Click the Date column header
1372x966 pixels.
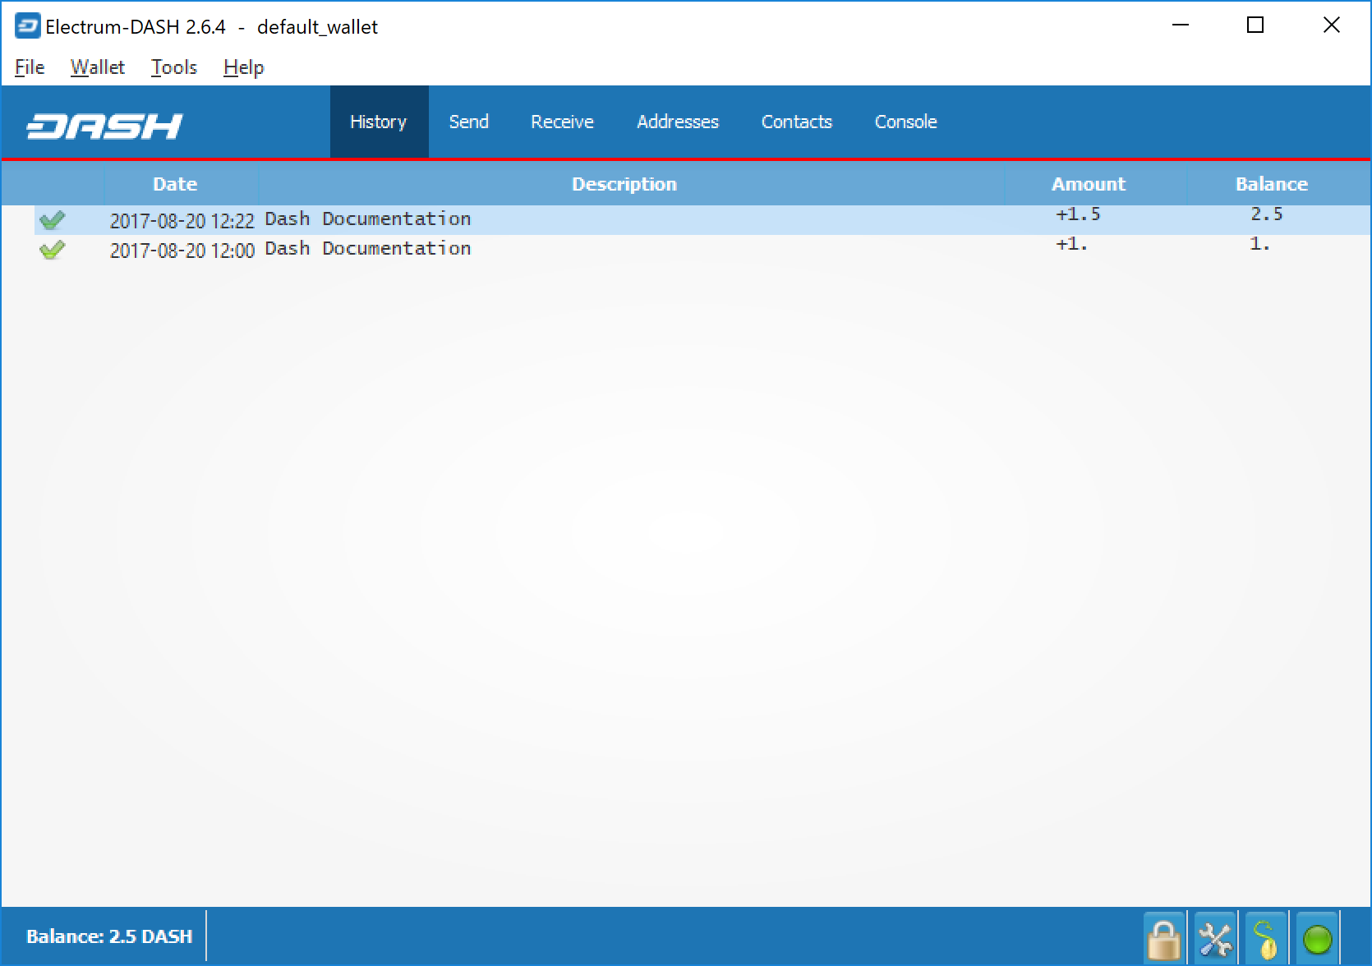(x=175, y=184)
